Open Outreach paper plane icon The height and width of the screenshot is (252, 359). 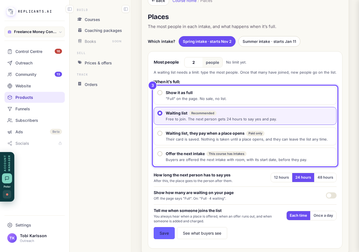[x=10, y=63]
